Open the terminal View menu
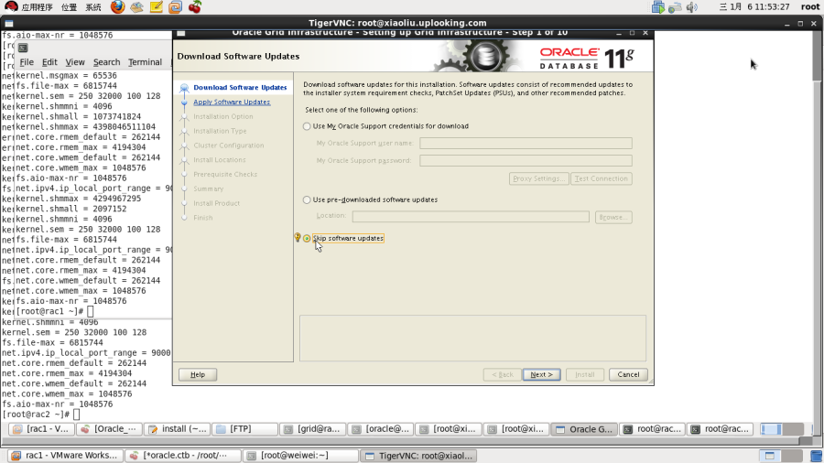Screen dimensions: 824x463 click(75, 62)
